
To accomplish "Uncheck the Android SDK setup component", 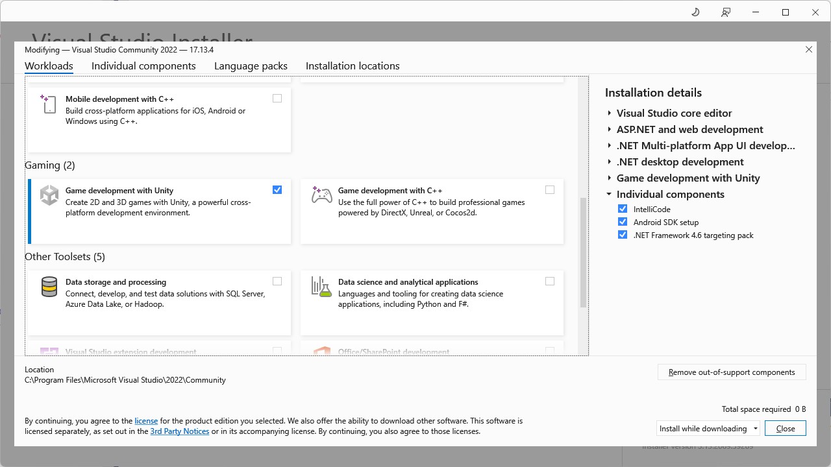I will pyautogui.click(x=623, y=222).
